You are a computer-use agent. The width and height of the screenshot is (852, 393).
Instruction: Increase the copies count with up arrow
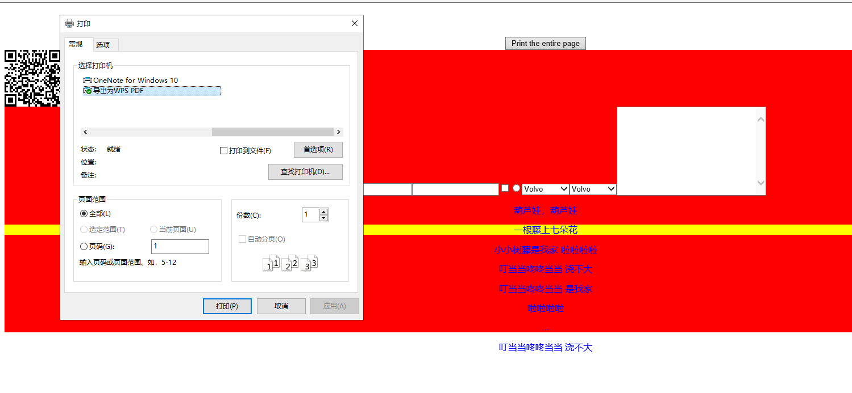tap(324, 212)
